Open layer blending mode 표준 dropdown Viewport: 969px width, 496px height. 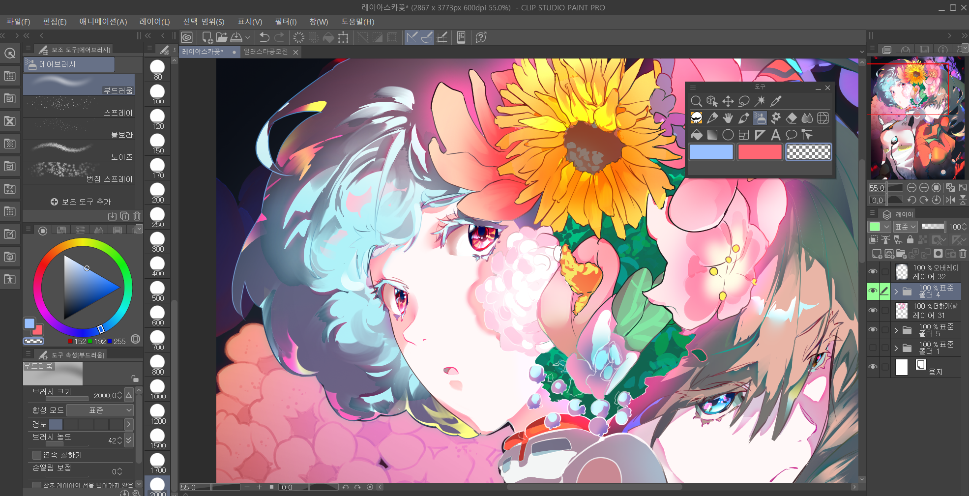tap(905, 227)
